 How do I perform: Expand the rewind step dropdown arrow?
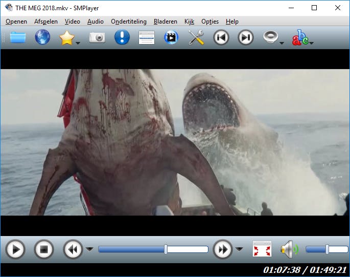(x=90, y=249)
